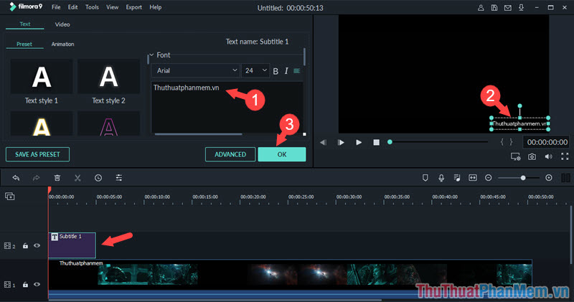
Task: Take a snapshot with camera icon
Action: [532, 156]
